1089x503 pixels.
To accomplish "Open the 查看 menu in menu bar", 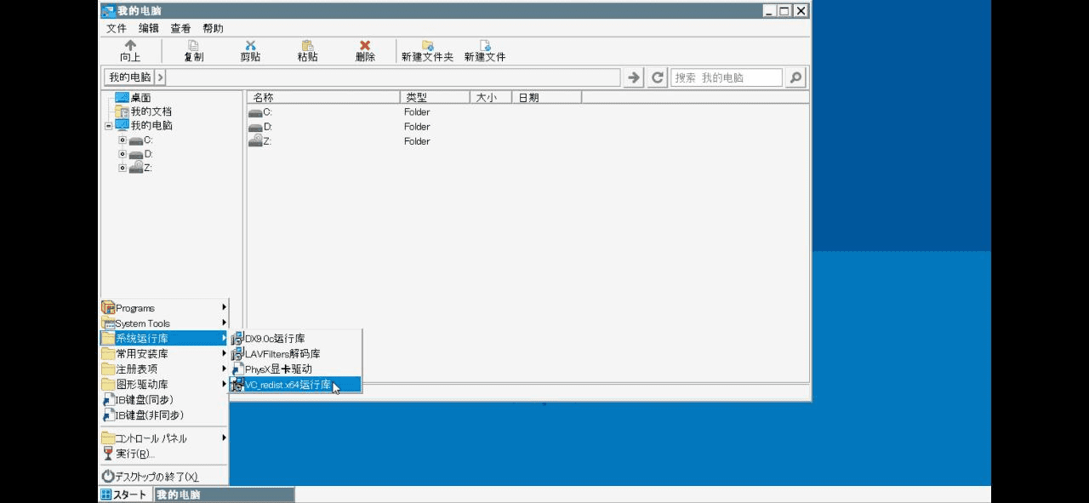I will (x=180, y=28).
